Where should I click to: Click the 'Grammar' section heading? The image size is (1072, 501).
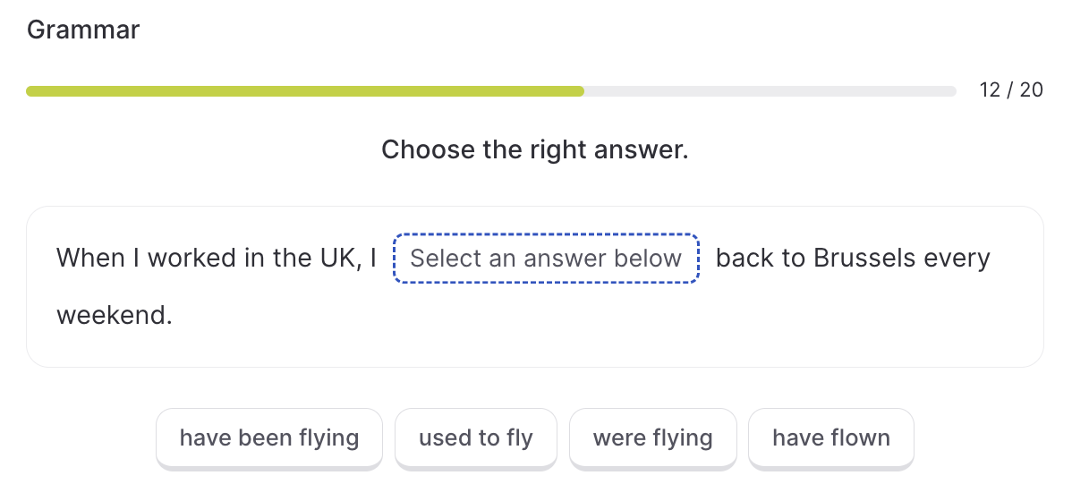click(x=82, y=30)
